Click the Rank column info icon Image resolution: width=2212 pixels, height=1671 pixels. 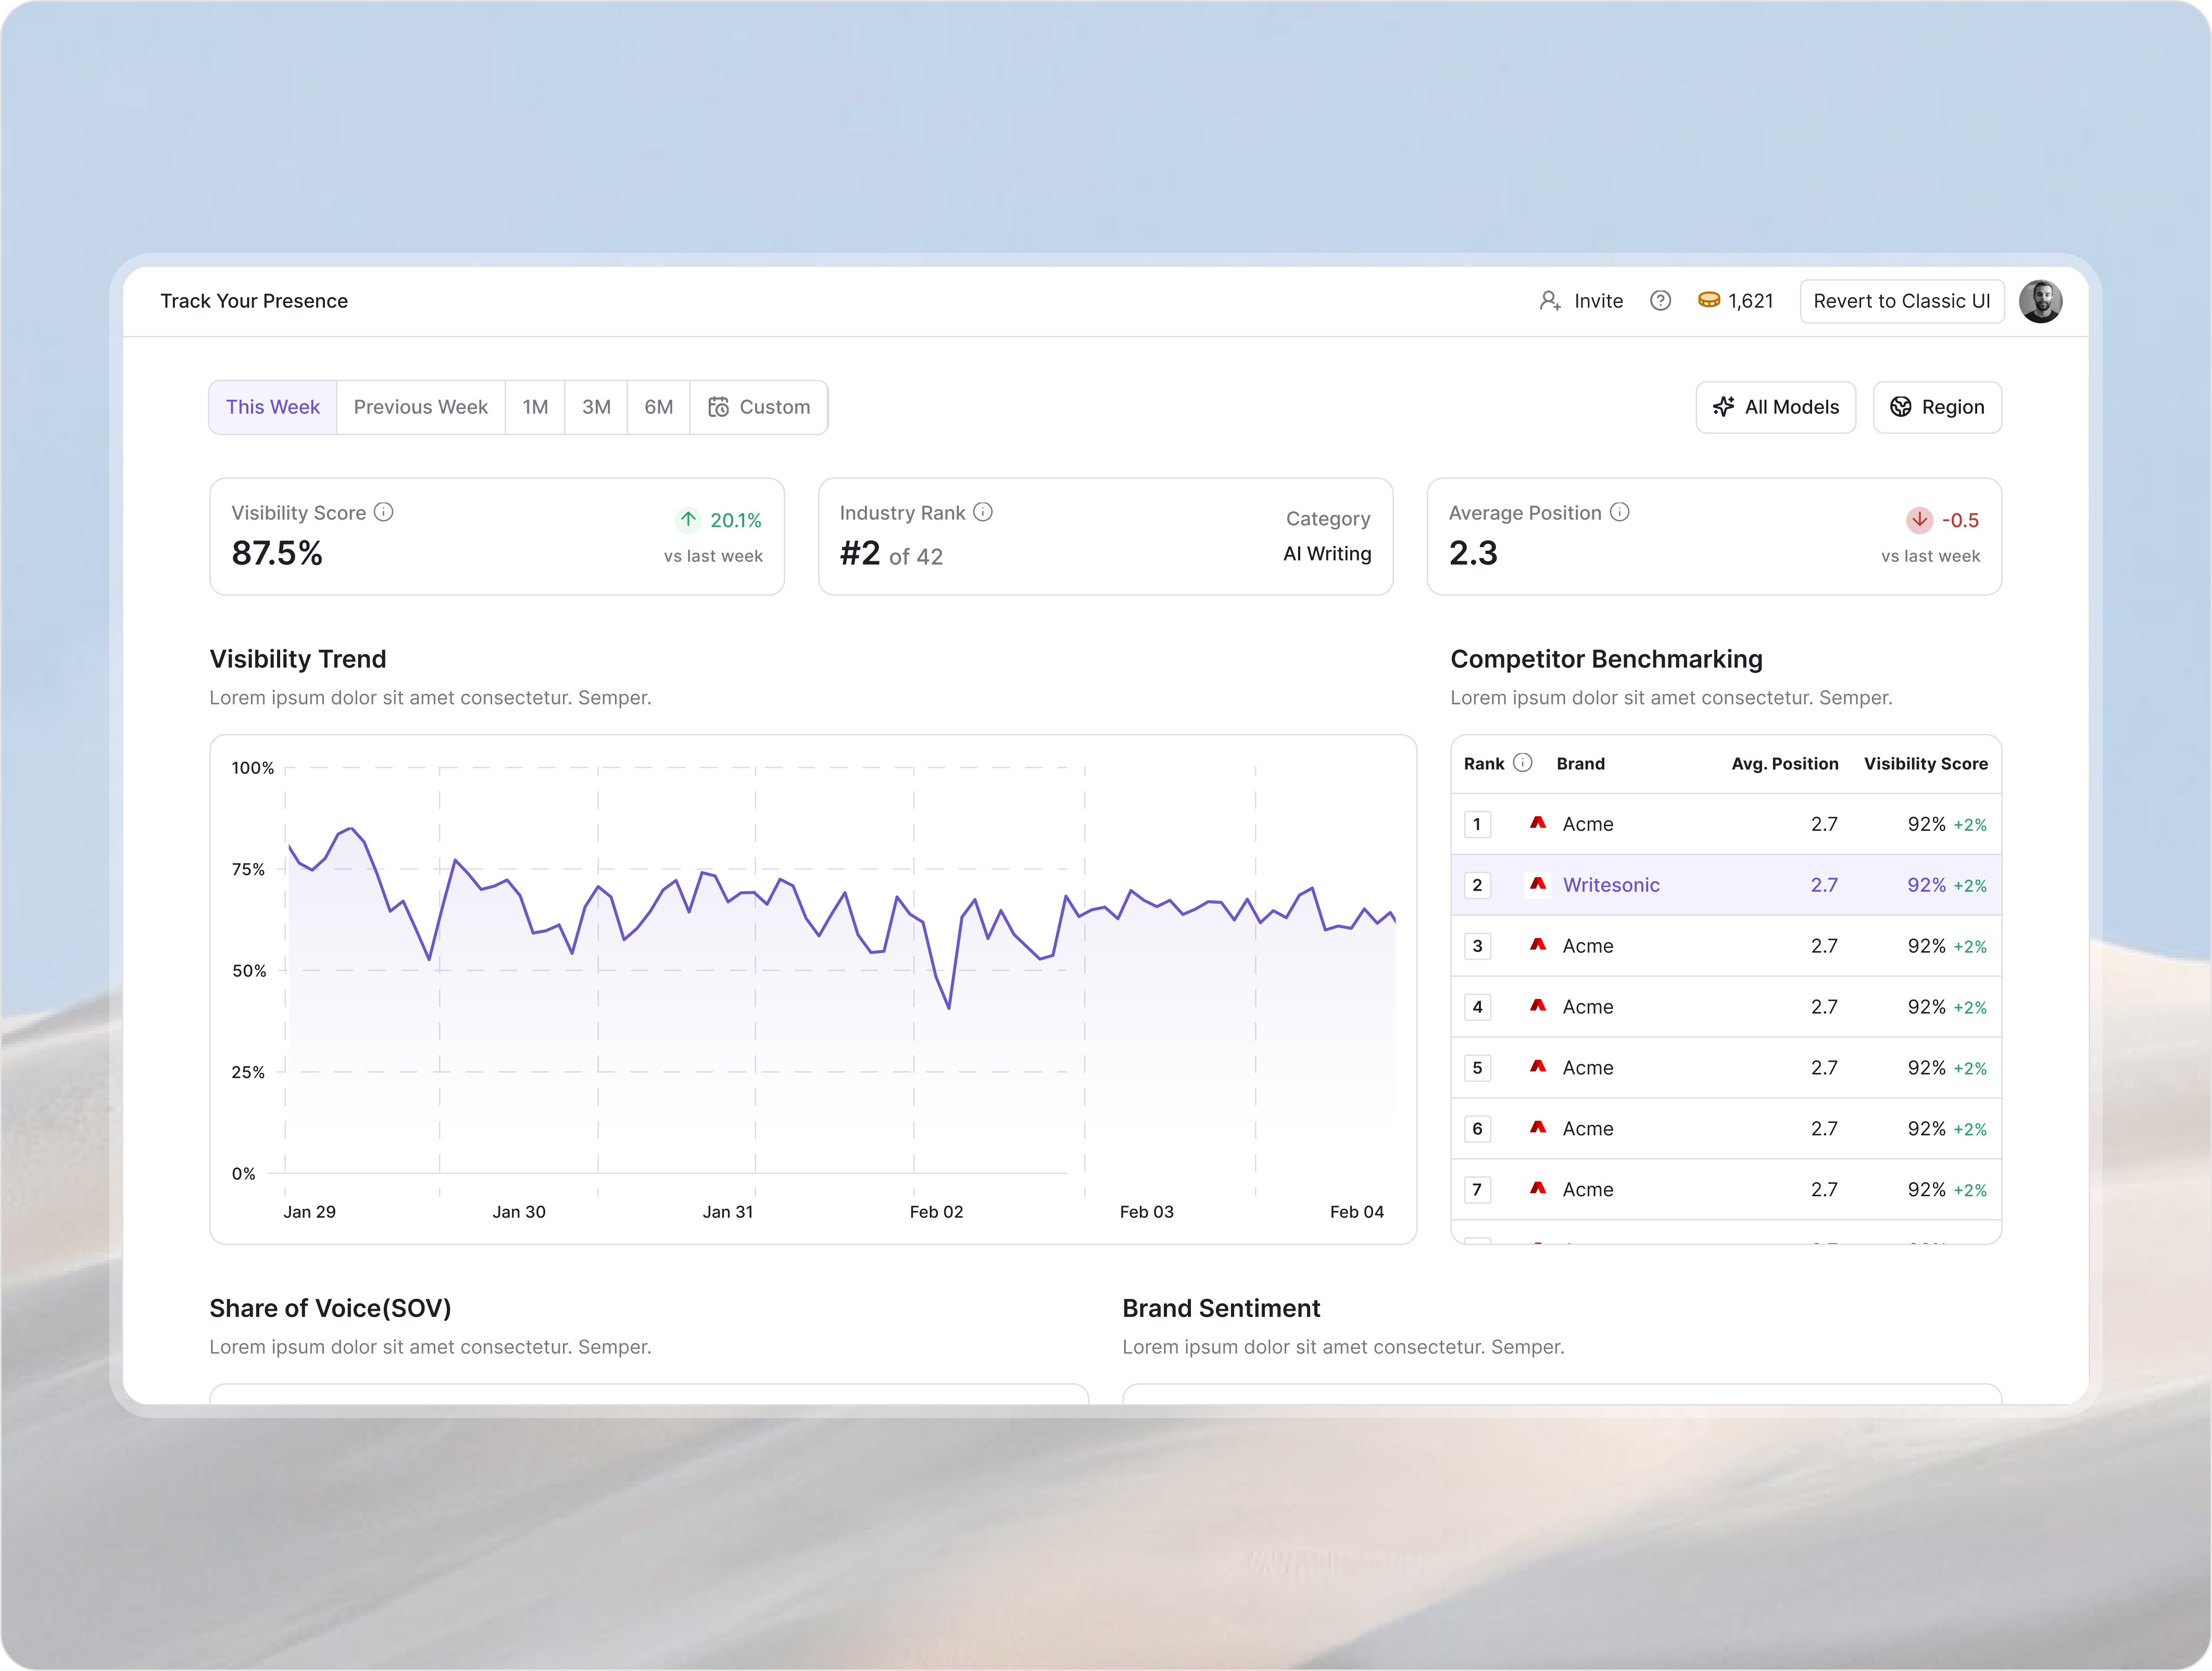[1523, 763]
